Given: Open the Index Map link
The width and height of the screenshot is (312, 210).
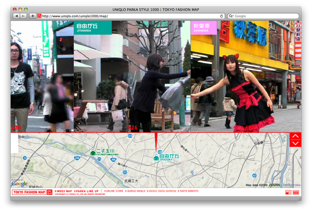Looking at the screenshot, I should 63,191.
